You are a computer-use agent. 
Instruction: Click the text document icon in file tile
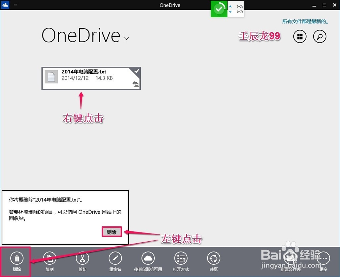point(51,77)
